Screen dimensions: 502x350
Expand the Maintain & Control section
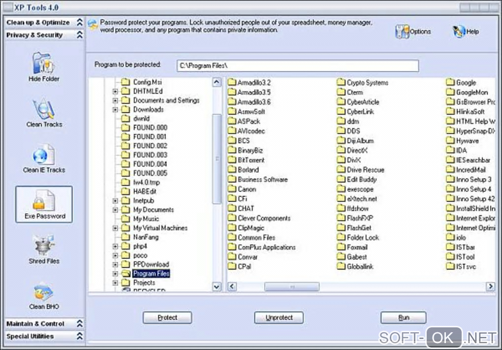click(80, 323)
